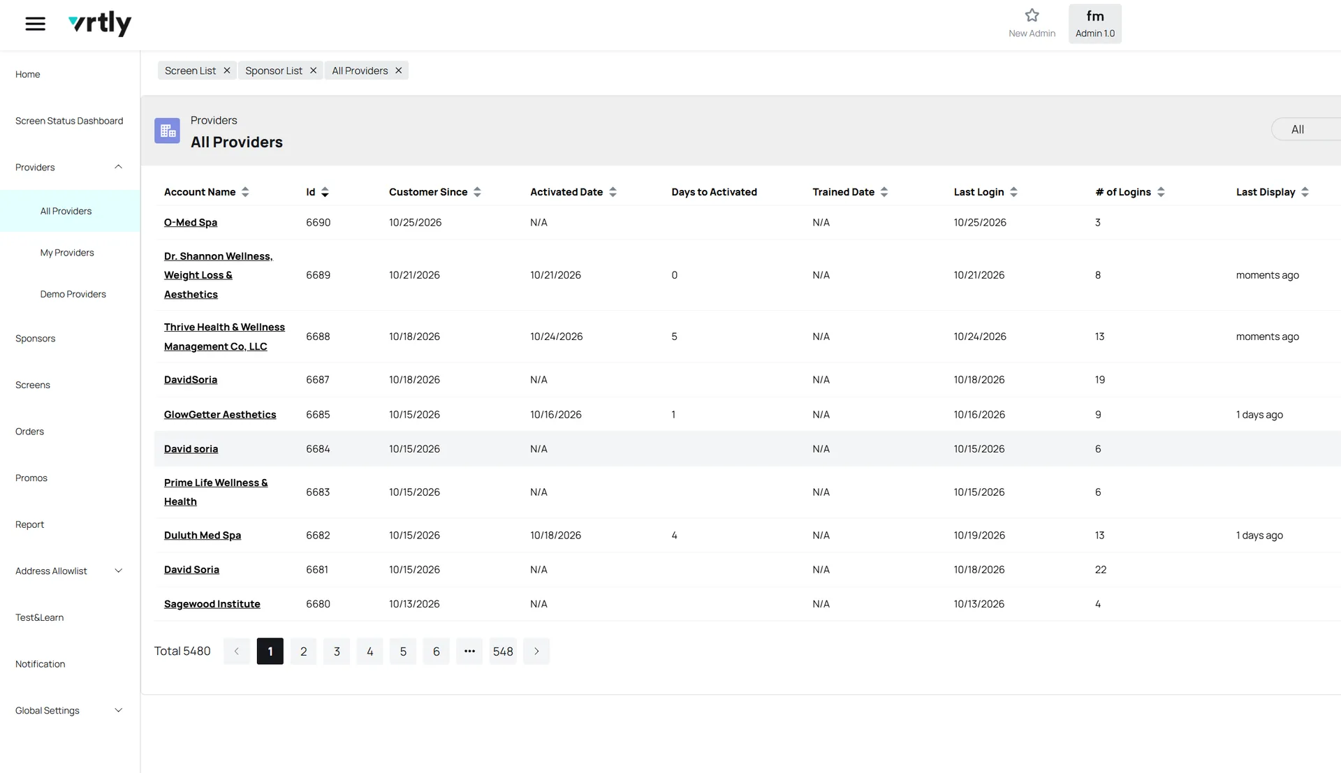Image resolution: width=1341 pixels, height=773 pixels.
Task: Go to next page arrow
Action: 536,651
